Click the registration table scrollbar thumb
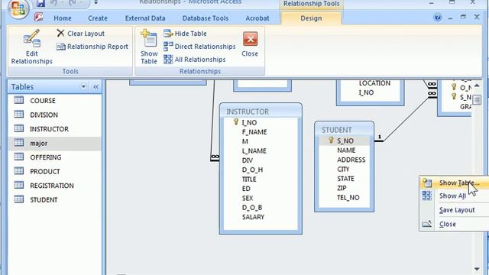The width and height of the screenshot is (489, 275). [x=477, y=100]
